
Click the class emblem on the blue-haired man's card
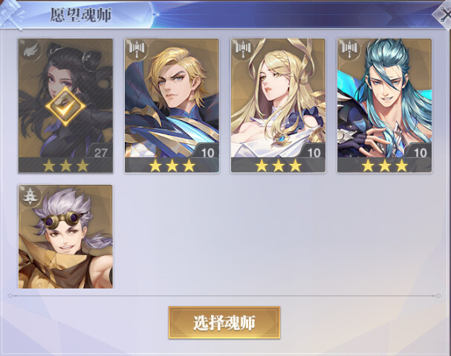tap(348, 49)
